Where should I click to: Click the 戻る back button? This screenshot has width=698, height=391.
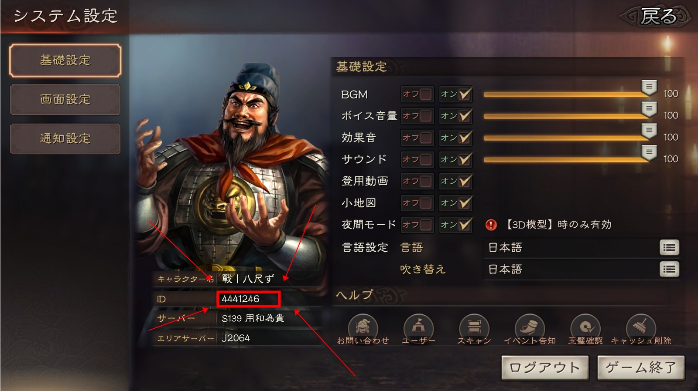(656, 17)
